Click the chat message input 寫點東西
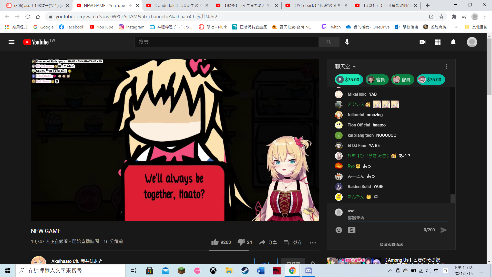Image resolution: width=492 pixels, height=277 pixels. (397, 218)
